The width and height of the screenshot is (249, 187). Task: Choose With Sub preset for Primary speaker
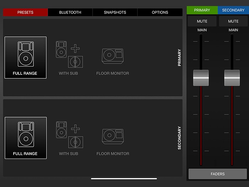click(x=69, y=58)
